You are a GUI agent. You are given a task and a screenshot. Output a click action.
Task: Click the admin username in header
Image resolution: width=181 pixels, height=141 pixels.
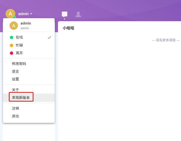(23, 14)
